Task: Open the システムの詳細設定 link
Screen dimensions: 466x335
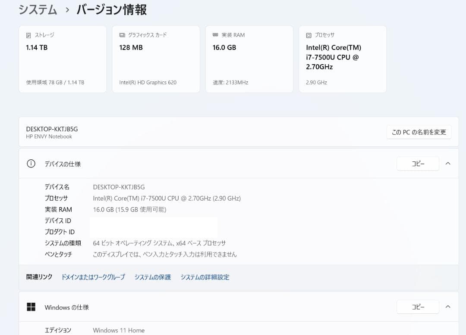Action: coord(205,277)
